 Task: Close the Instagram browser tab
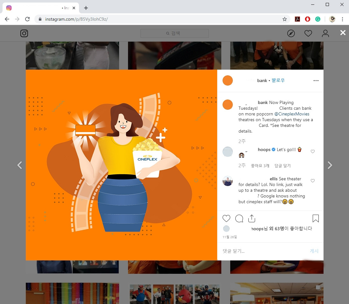[74, 8]
